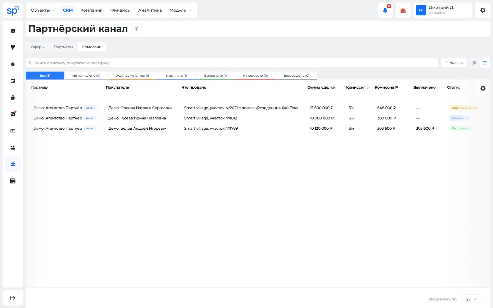Open the notifications bell
The width and height of the screenshot is (493, 308).
tap(385, 10)
